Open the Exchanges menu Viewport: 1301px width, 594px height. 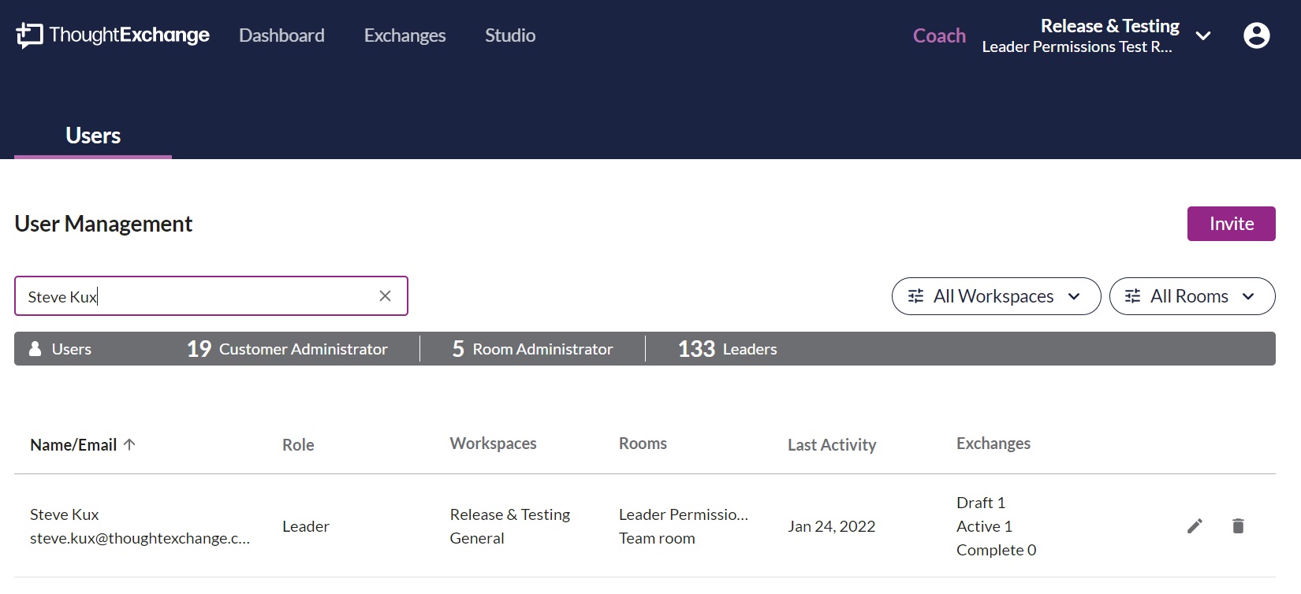pyautogui.click(x=404, y=35)
